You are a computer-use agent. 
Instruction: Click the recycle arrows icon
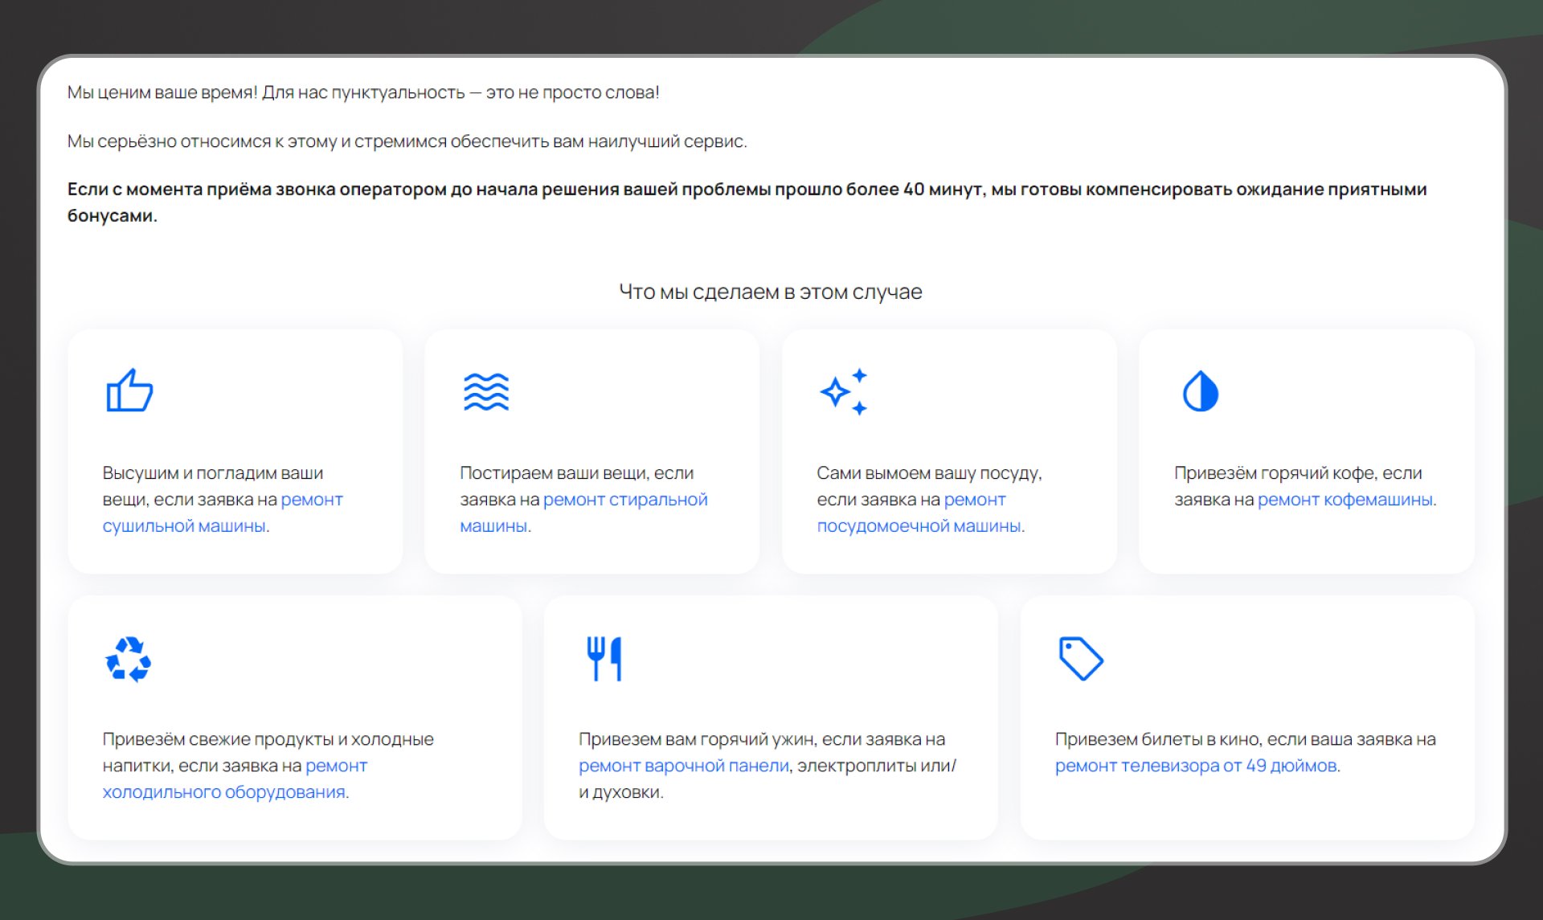coord(129,659)
